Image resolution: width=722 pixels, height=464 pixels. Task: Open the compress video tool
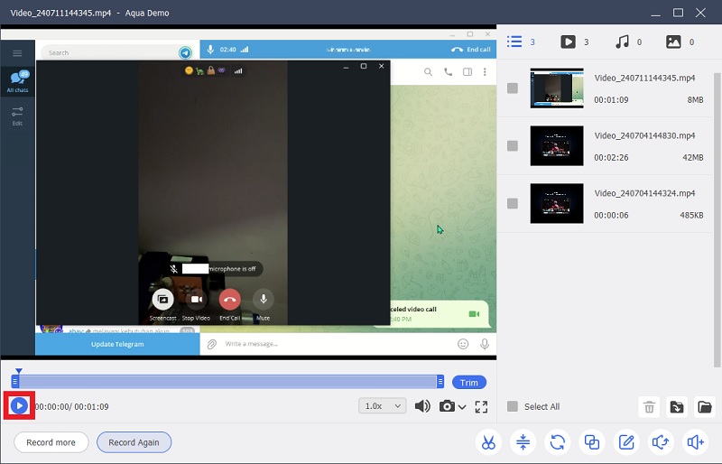[x=523, y=442]
